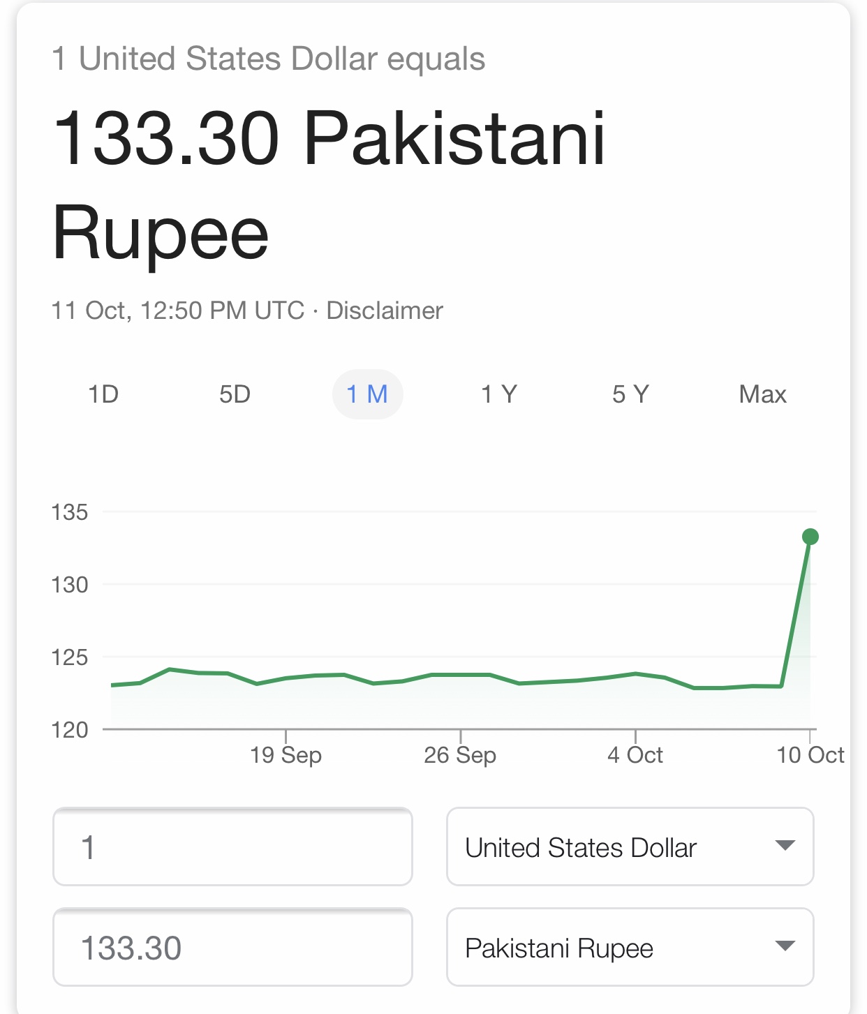Open Pakistani Rupee currency dropdown
867x1014 pixels.
pos(630,947)
